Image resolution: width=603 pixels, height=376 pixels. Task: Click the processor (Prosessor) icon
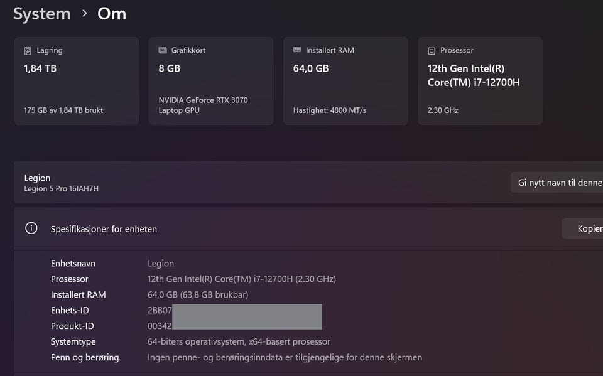[432, 51]
